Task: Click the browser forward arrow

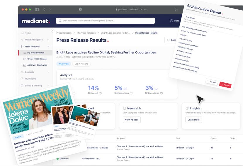Action: tap(50, 9)
